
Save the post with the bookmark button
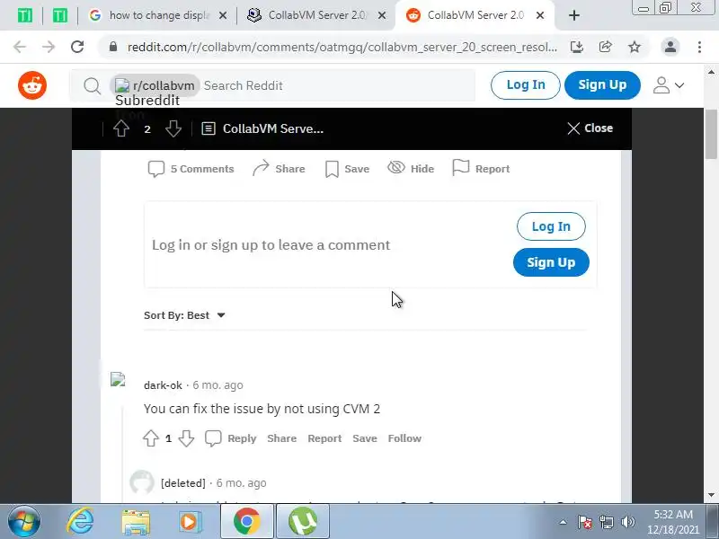coord(347,169)
